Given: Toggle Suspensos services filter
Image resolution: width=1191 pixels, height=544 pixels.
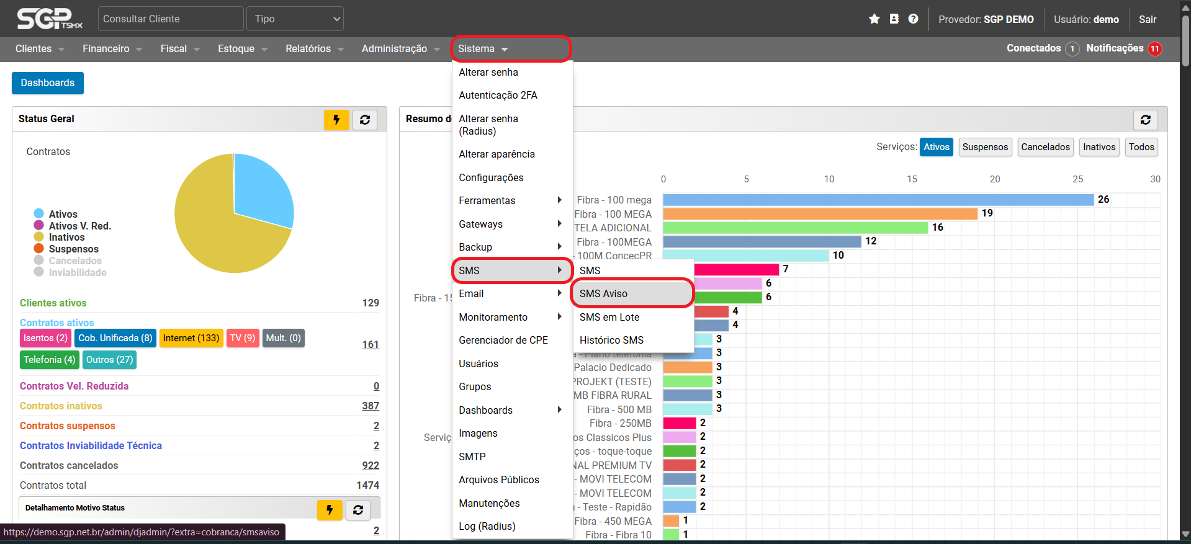Looking at the screenshot, I should 985,147.
